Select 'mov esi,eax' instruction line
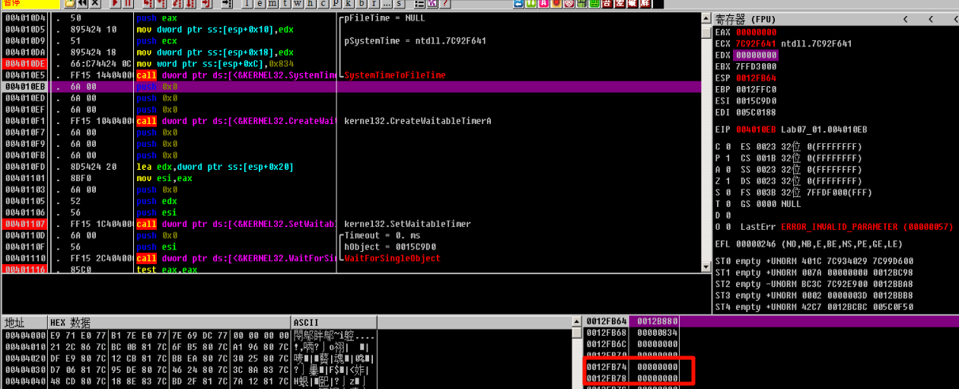This screenshot has width=959, height=389. tap(164, 178)
